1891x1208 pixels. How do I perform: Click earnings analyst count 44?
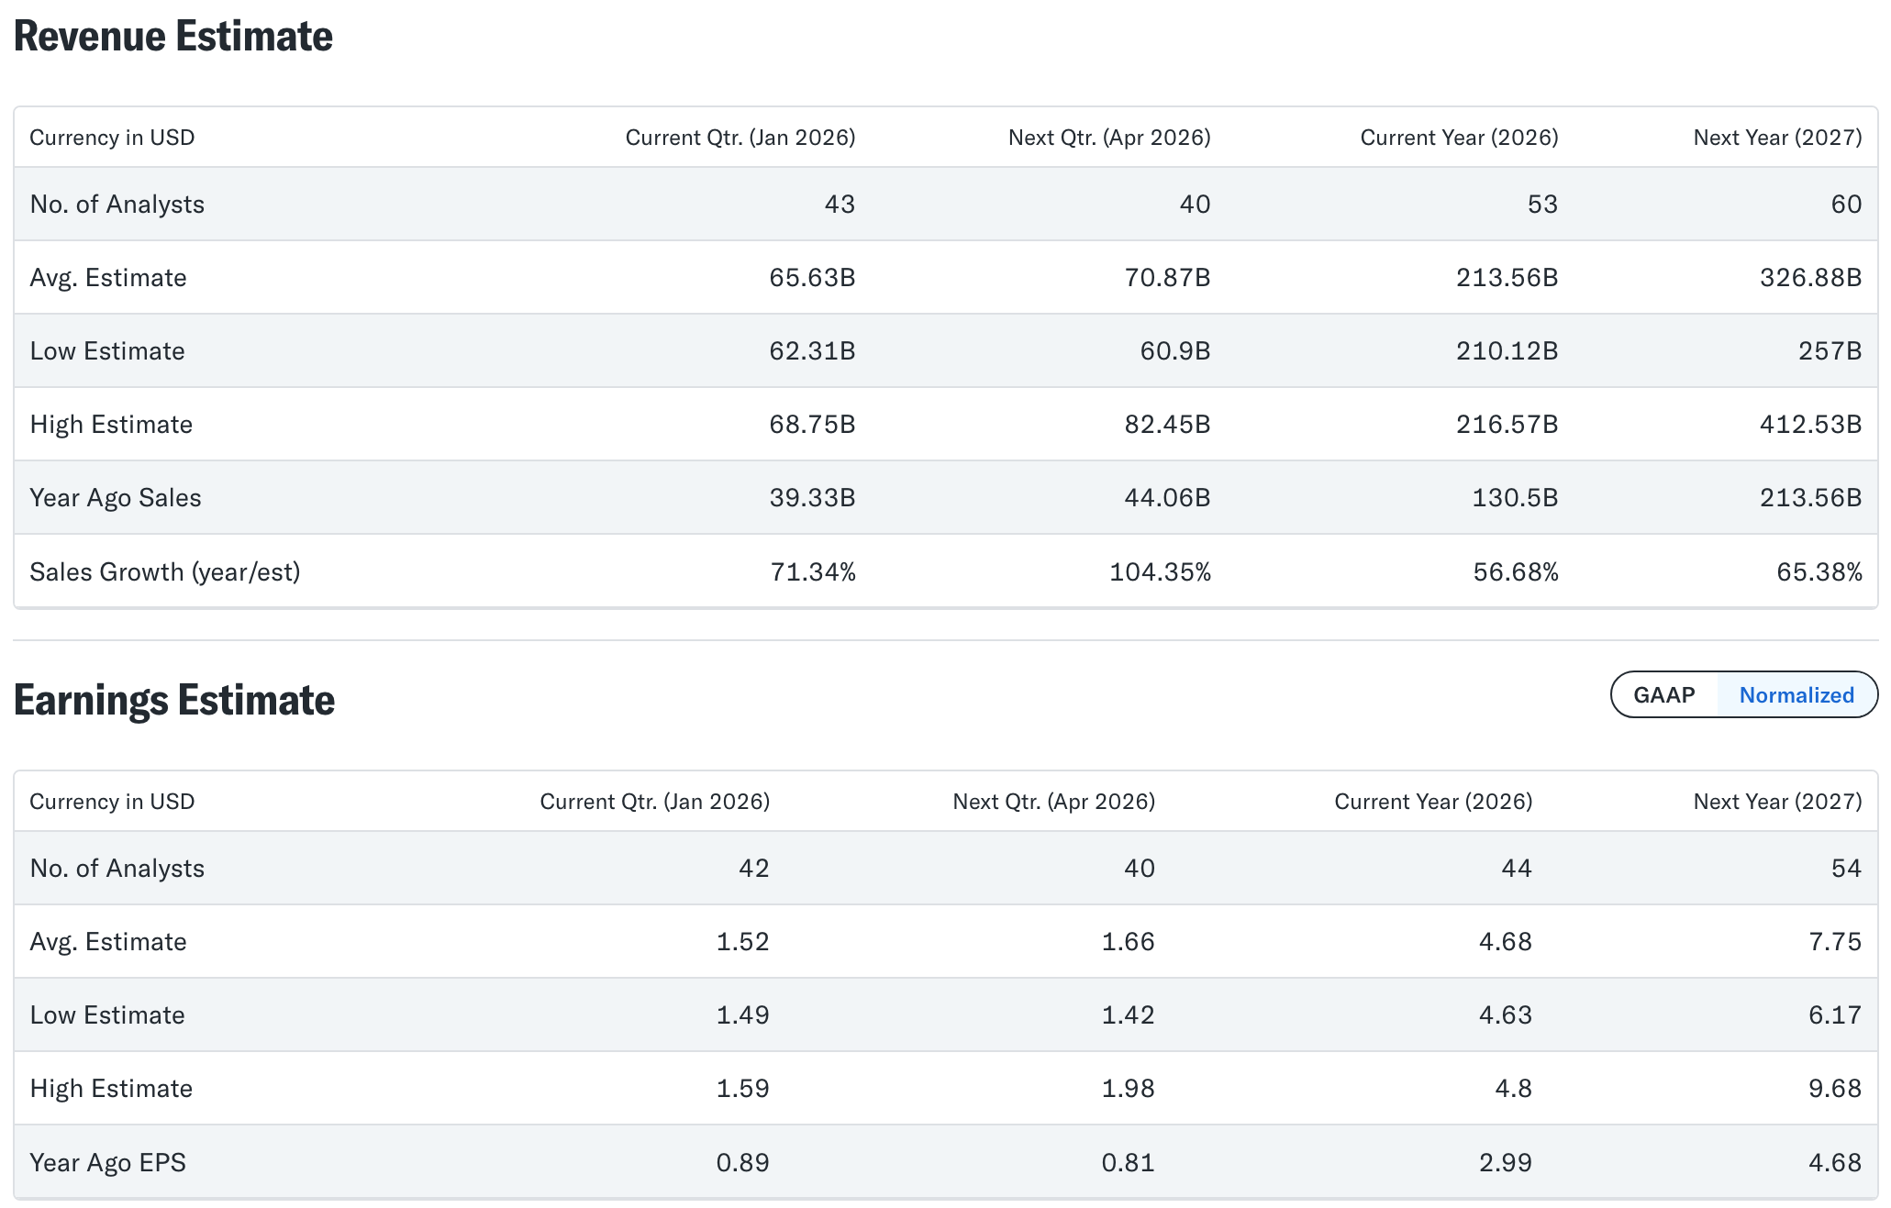coord(1517,868)
